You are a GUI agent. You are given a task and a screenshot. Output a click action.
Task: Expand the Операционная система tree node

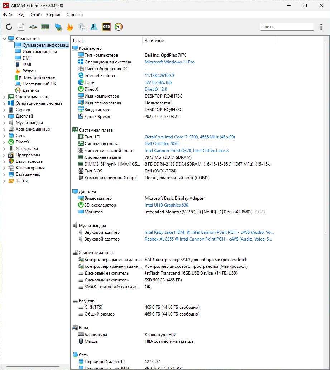(4, 103)
